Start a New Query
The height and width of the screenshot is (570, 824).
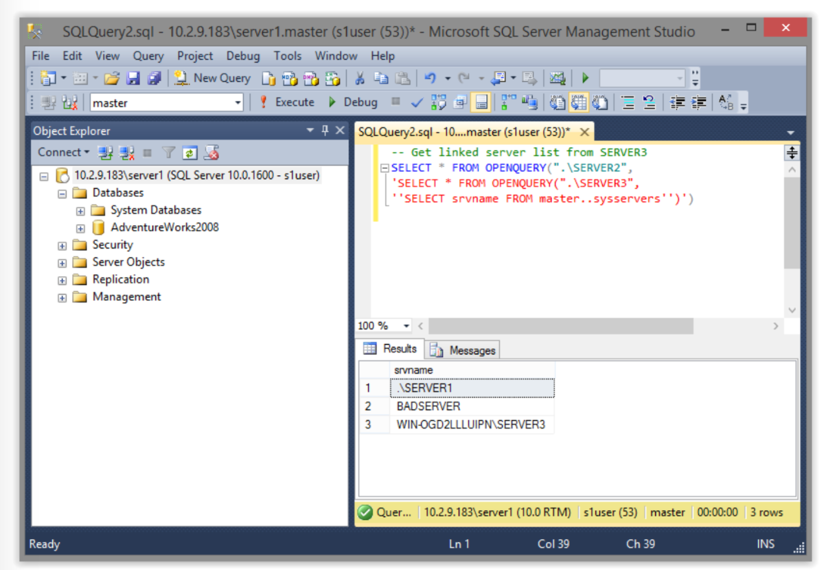[212, 78]
